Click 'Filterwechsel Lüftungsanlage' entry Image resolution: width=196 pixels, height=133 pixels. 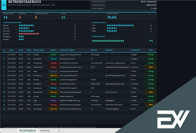coord(70,92)
